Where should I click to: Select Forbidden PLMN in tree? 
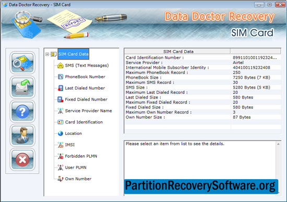click(81, 156)
